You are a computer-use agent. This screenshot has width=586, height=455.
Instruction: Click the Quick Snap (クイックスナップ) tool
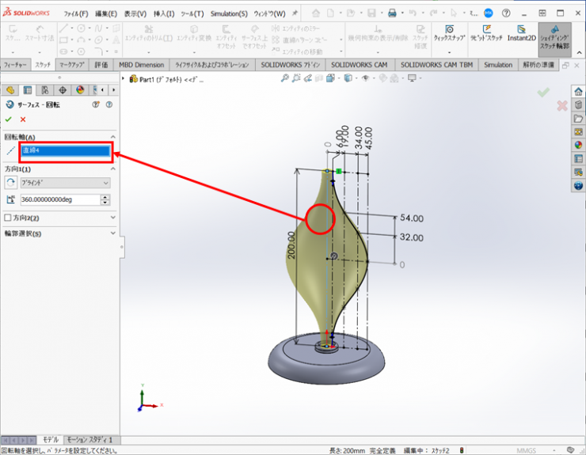coord(450,32)
